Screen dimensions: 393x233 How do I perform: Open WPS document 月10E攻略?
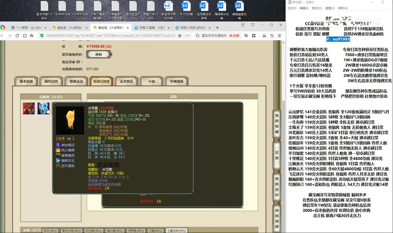[x=186, y=9]
